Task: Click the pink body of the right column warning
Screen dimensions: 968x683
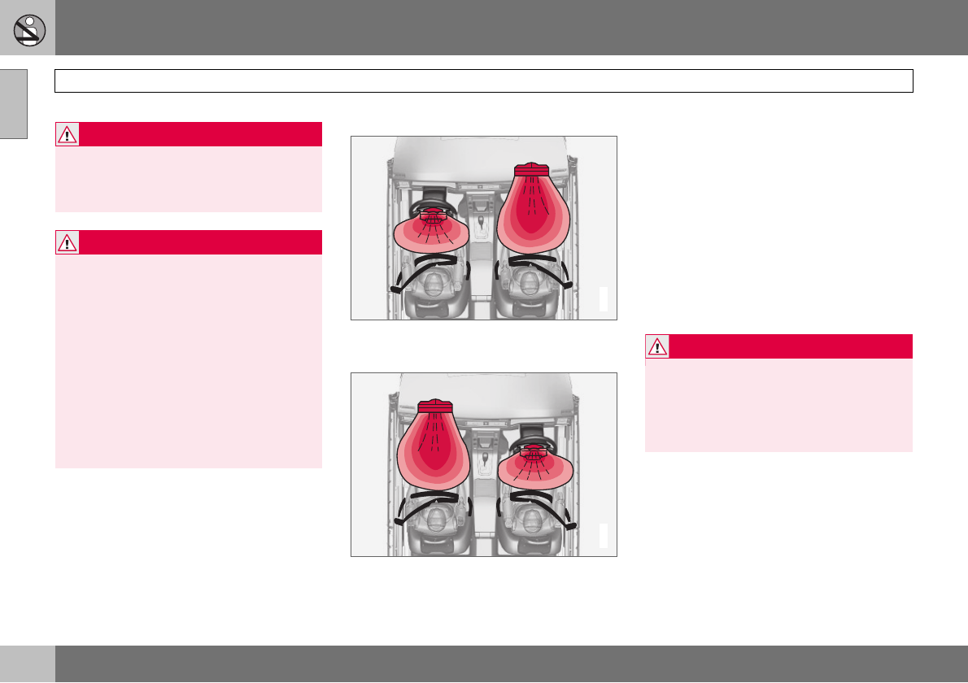Action: [x=778, y=406]
